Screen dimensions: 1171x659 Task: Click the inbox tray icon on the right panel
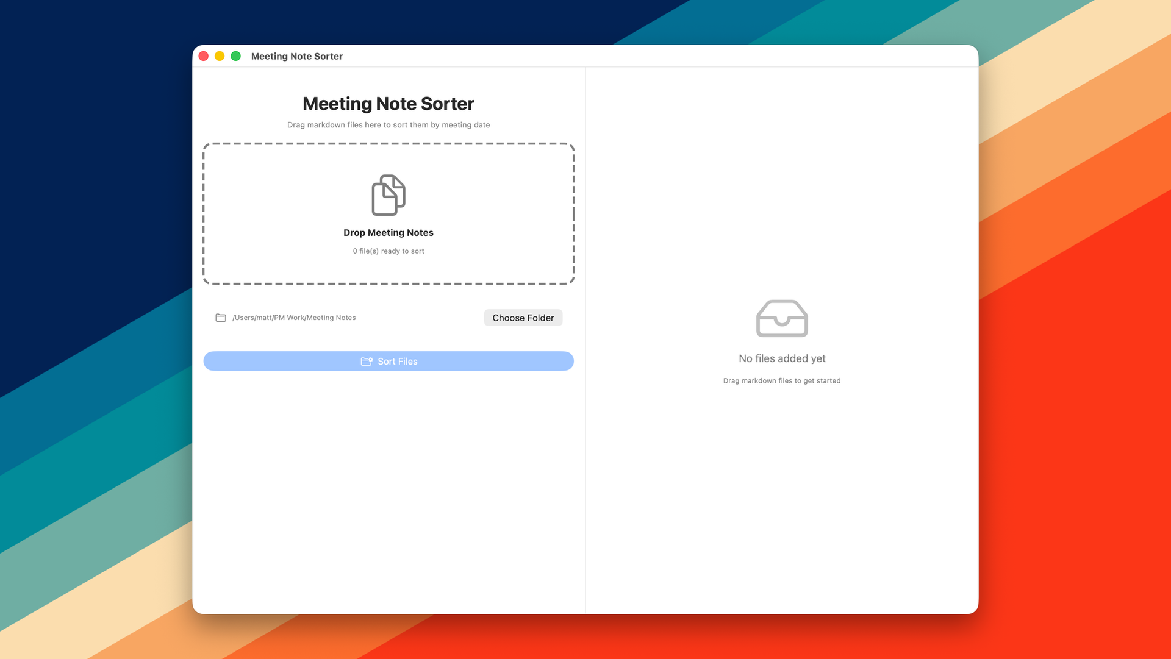click(782, 318)
